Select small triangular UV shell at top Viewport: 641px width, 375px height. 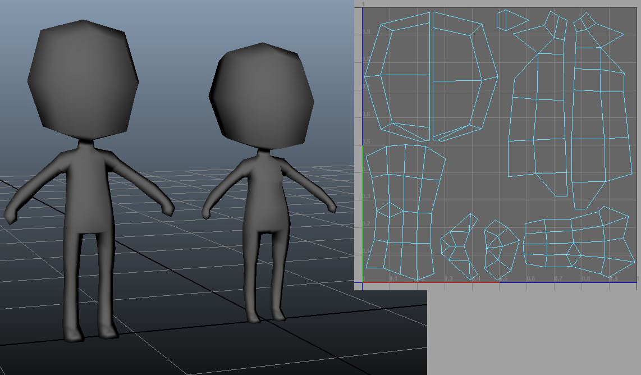pyautogui.click(x=512, y=20)
